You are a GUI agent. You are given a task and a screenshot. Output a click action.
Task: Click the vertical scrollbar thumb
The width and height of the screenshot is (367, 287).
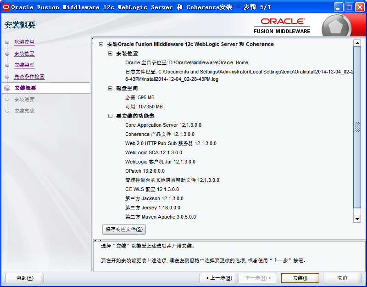point(357,127)
